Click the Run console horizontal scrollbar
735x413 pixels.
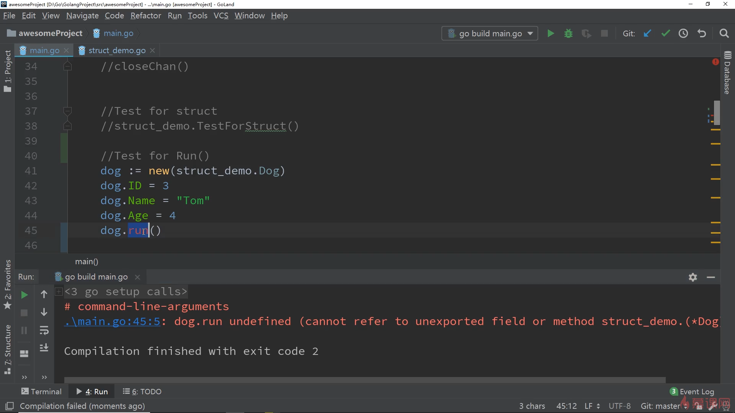[364, 380]
